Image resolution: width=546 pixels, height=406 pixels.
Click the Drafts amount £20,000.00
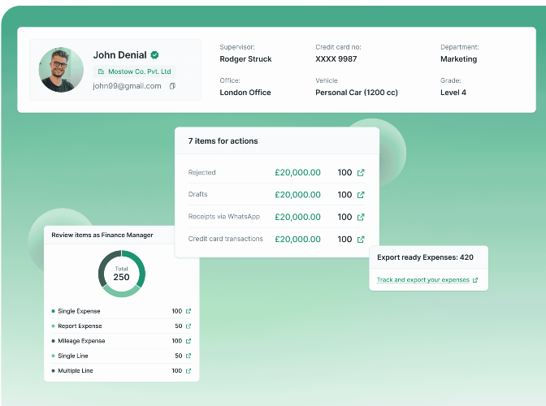pos(297,195)
